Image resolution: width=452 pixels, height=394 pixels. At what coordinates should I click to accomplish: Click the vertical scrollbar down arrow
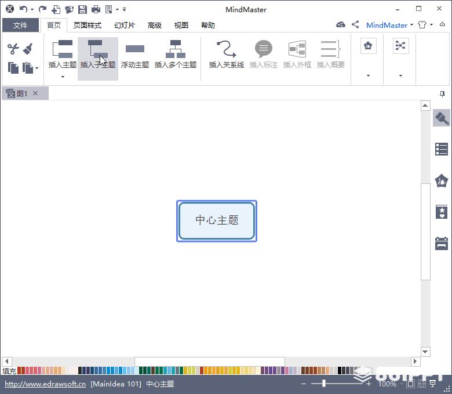pos(425,352)
